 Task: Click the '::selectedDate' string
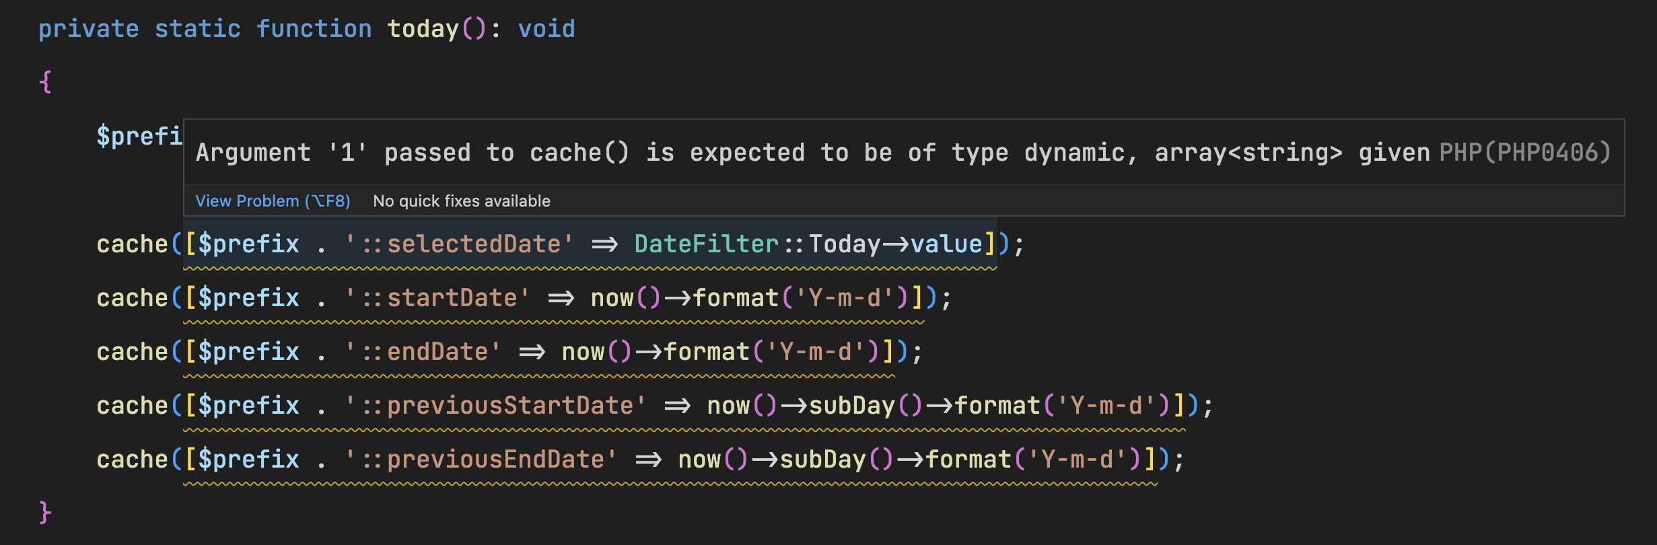(459, 244)
